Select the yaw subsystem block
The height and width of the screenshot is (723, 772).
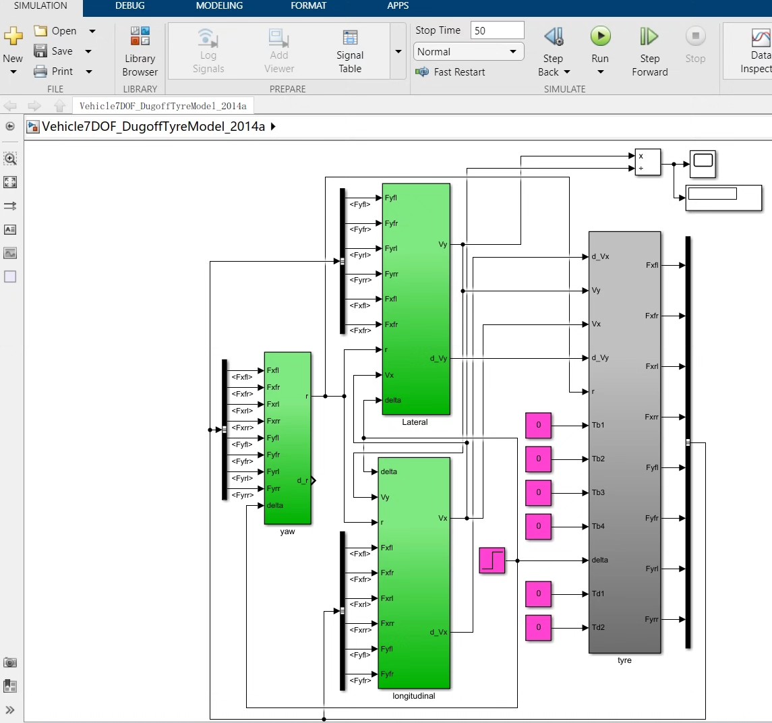287,438
